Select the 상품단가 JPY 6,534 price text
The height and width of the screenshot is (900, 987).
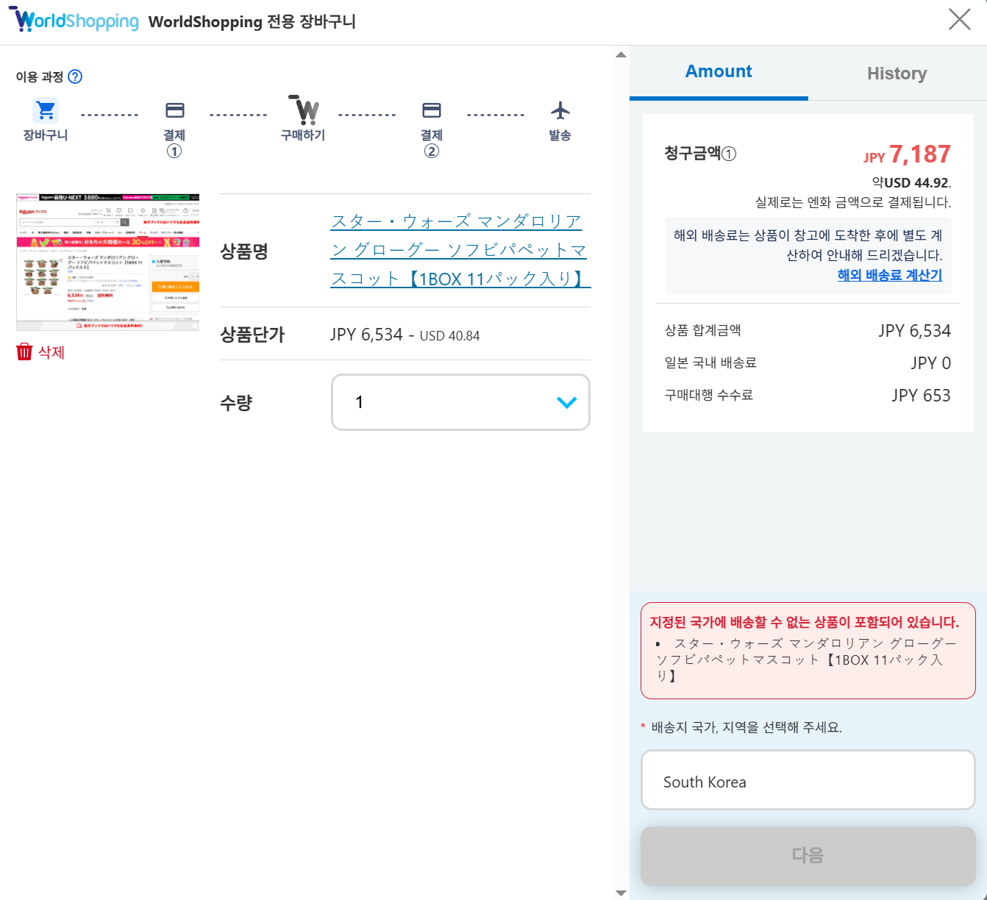coord(366,335)
